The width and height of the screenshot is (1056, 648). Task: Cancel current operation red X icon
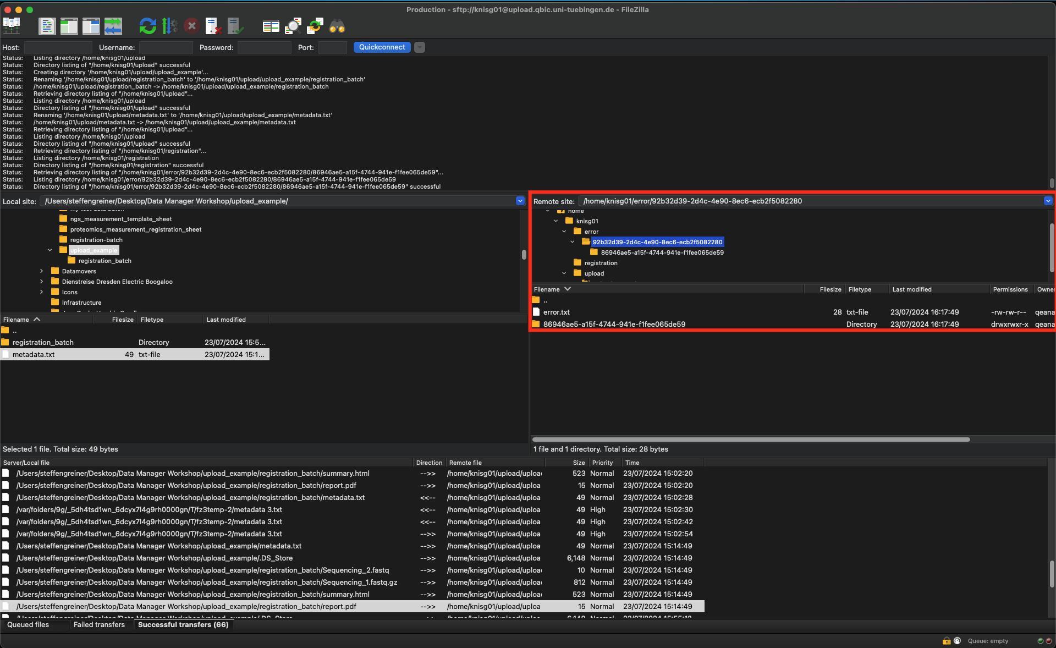click(191, 26)
